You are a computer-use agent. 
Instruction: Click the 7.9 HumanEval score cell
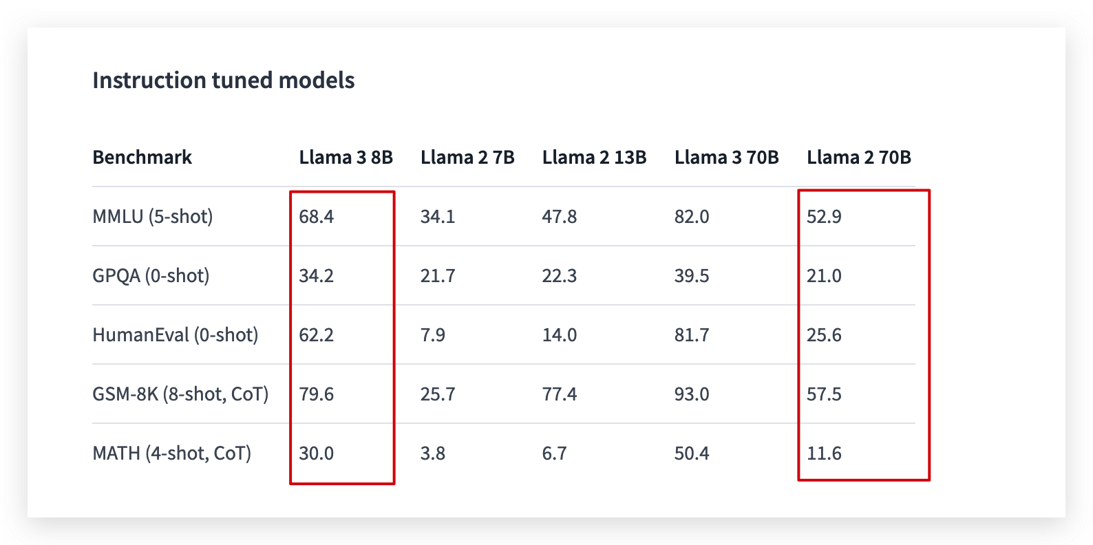point(433,335)
